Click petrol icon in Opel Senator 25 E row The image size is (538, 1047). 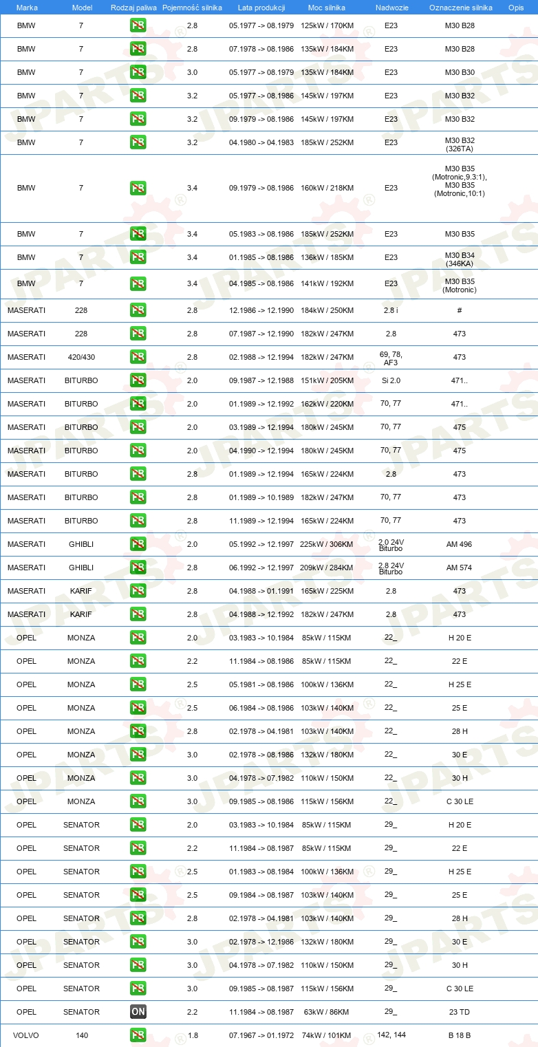[138, 895]
